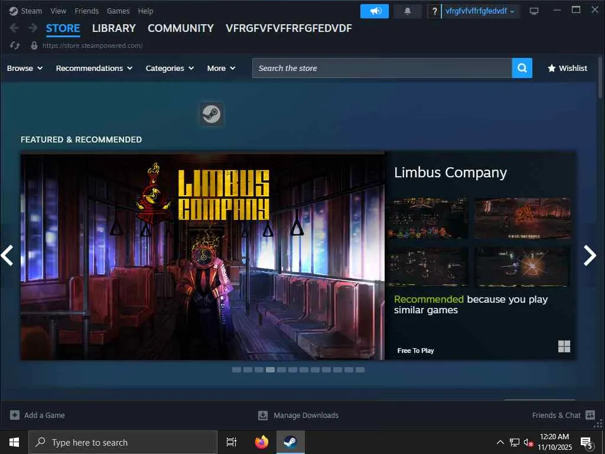This screenshot has height=454, width=605.
Task: Click the Free To Play label
Action: pos(415,351)
